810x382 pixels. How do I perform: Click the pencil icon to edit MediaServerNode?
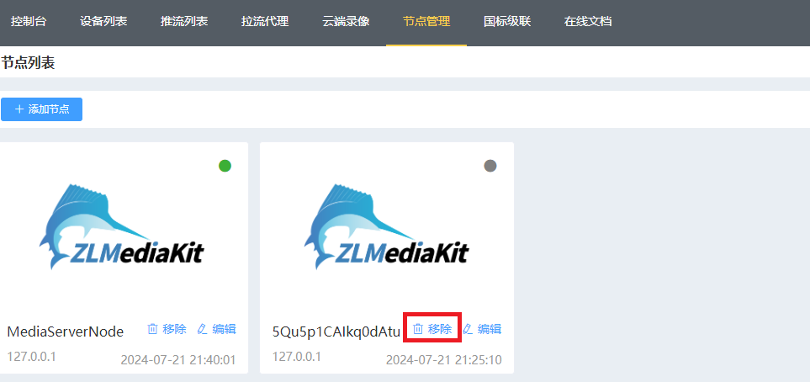pos(202,329)
